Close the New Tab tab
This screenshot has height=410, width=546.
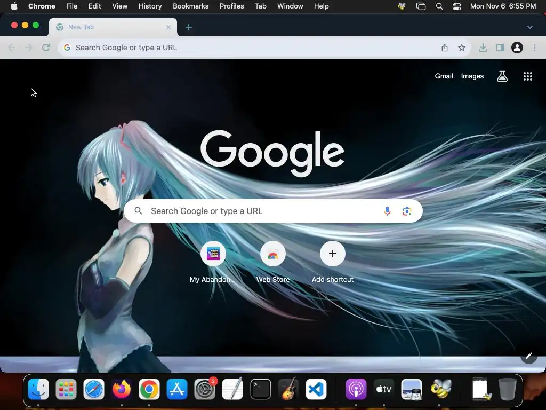[168, 27]
